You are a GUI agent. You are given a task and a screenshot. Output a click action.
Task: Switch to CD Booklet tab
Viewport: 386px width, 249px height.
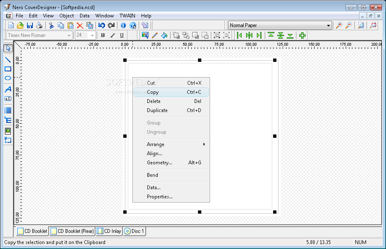32,231
